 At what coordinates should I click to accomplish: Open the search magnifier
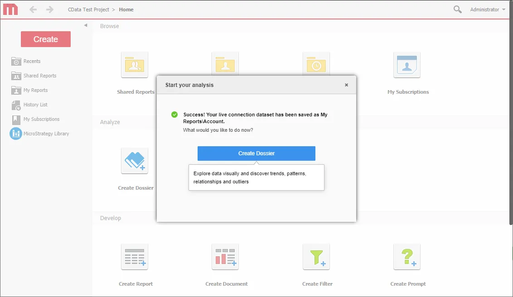click(457, 9)
